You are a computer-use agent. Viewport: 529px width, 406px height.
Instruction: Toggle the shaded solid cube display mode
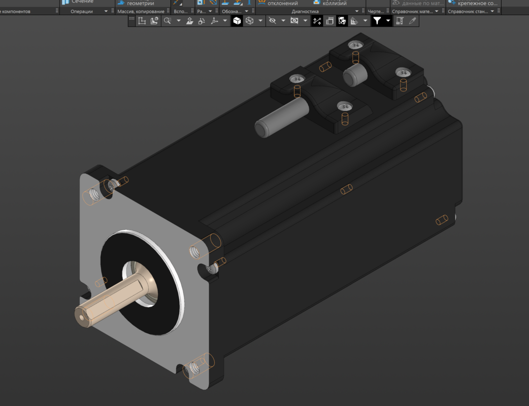[x=237, y=21]
